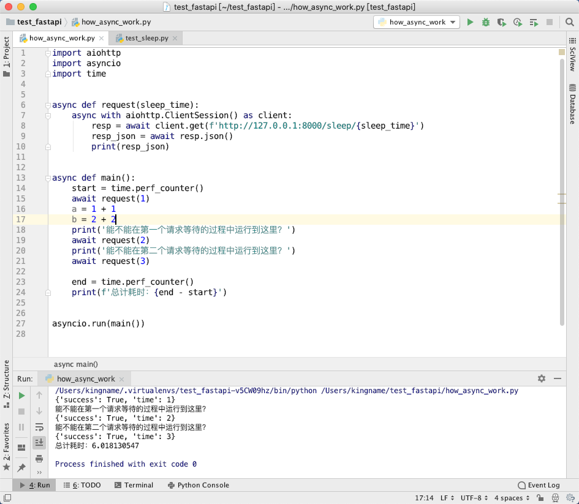Screen dimensions: 579x504
Task: Click the down stack trace arrow in Run panel
Action: 39,411
